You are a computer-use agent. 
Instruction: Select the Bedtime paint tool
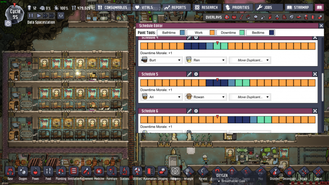[260, 33]
